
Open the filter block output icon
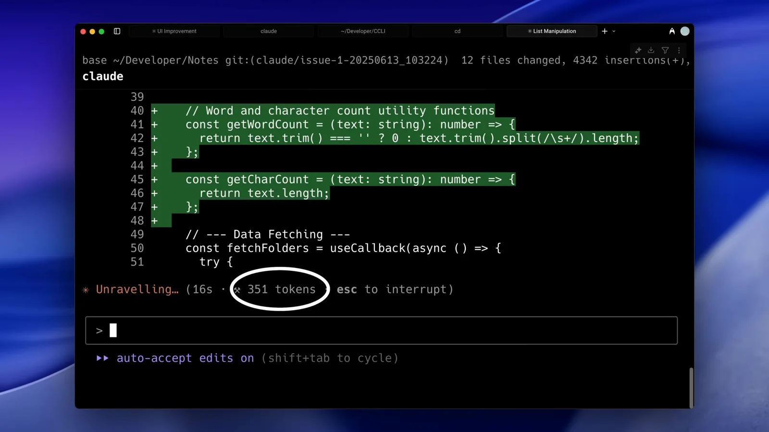click(665, 50)
